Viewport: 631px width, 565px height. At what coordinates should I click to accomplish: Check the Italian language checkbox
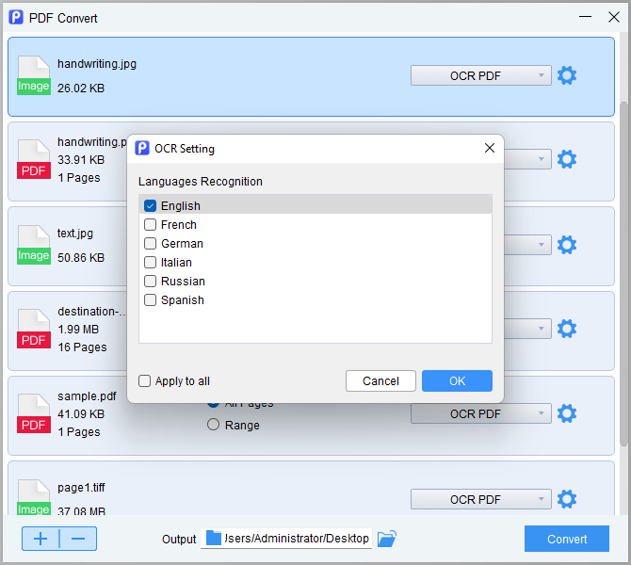[x=150, y=263]
